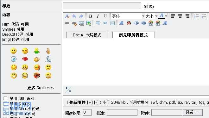Enlarge the editor with up arrow
The width and height of the screenshot is (209, 118).
(x=66, y=88)
